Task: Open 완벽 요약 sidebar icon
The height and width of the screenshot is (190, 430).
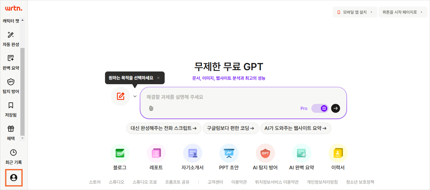Action: (x=11, y=58)
